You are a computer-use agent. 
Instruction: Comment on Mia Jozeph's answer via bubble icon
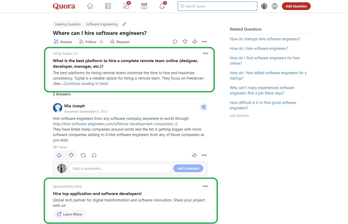(94, 155)
